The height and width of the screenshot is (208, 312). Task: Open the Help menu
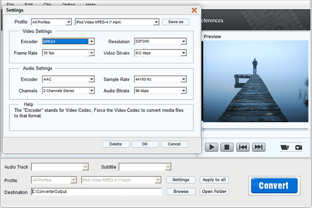(90, 5)
